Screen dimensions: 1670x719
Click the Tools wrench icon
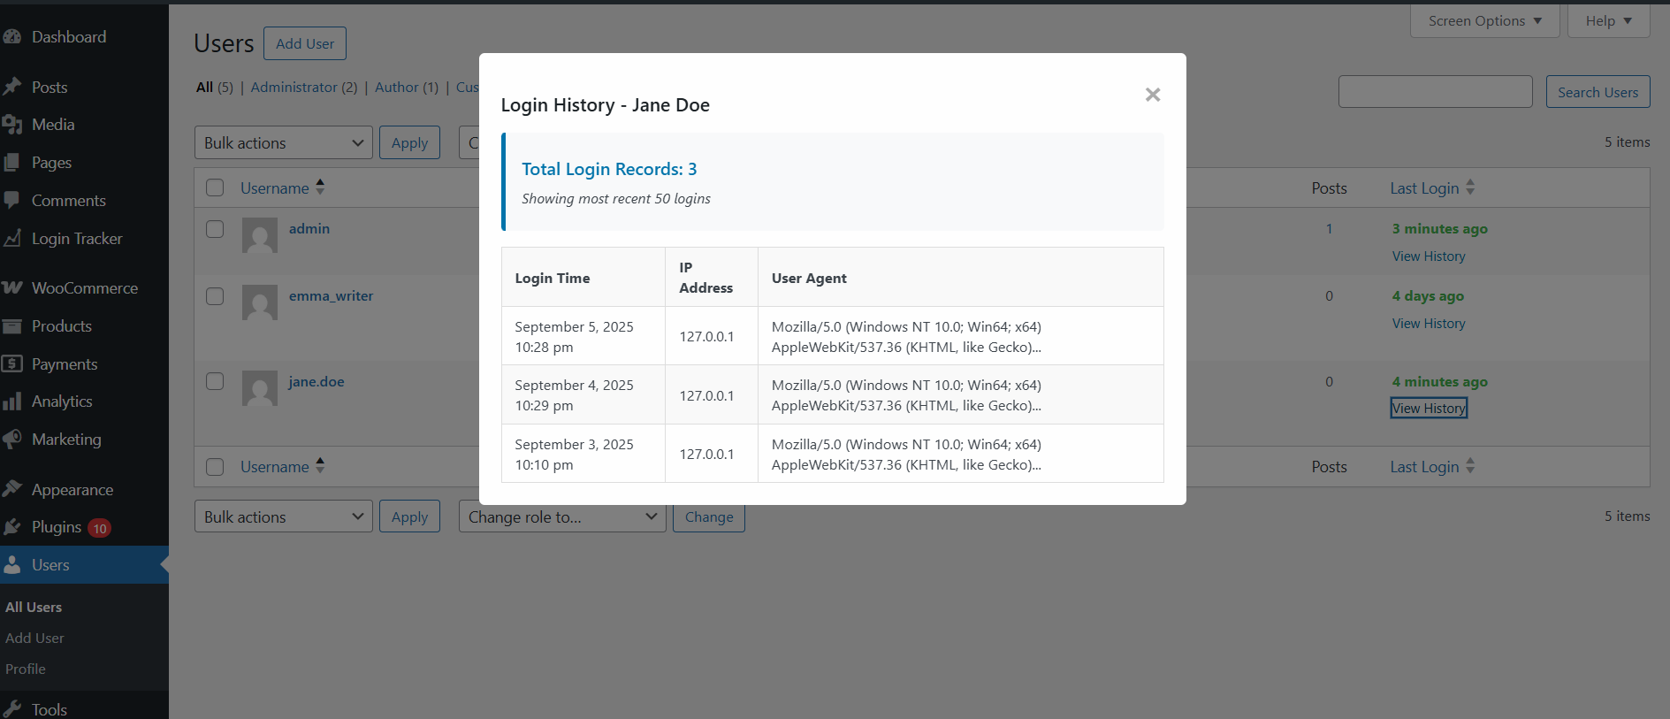coord(14,708)
